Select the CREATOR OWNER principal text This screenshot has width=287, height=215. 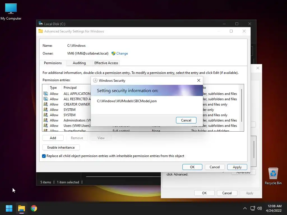(77, 104)
